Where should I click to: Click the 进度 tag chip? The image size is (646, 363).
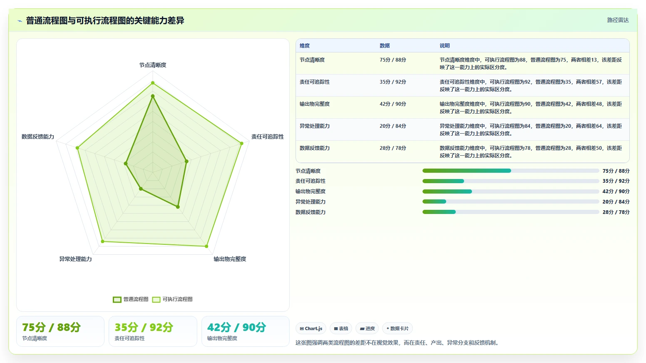coord(367,328)
